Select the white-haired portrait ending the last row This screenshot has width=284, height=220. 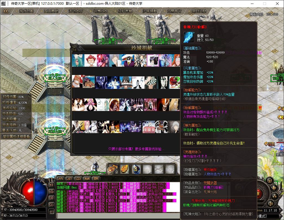coord(174,127)
